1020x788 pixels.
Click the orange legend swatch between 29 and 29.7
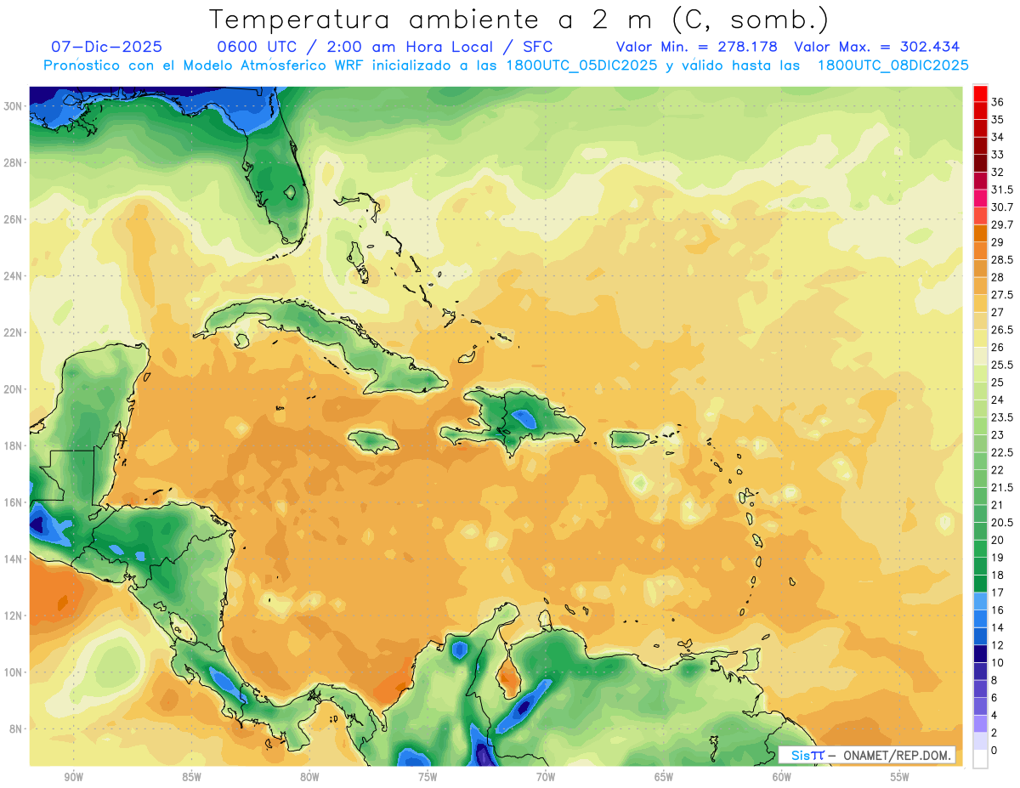coord(980,233)
